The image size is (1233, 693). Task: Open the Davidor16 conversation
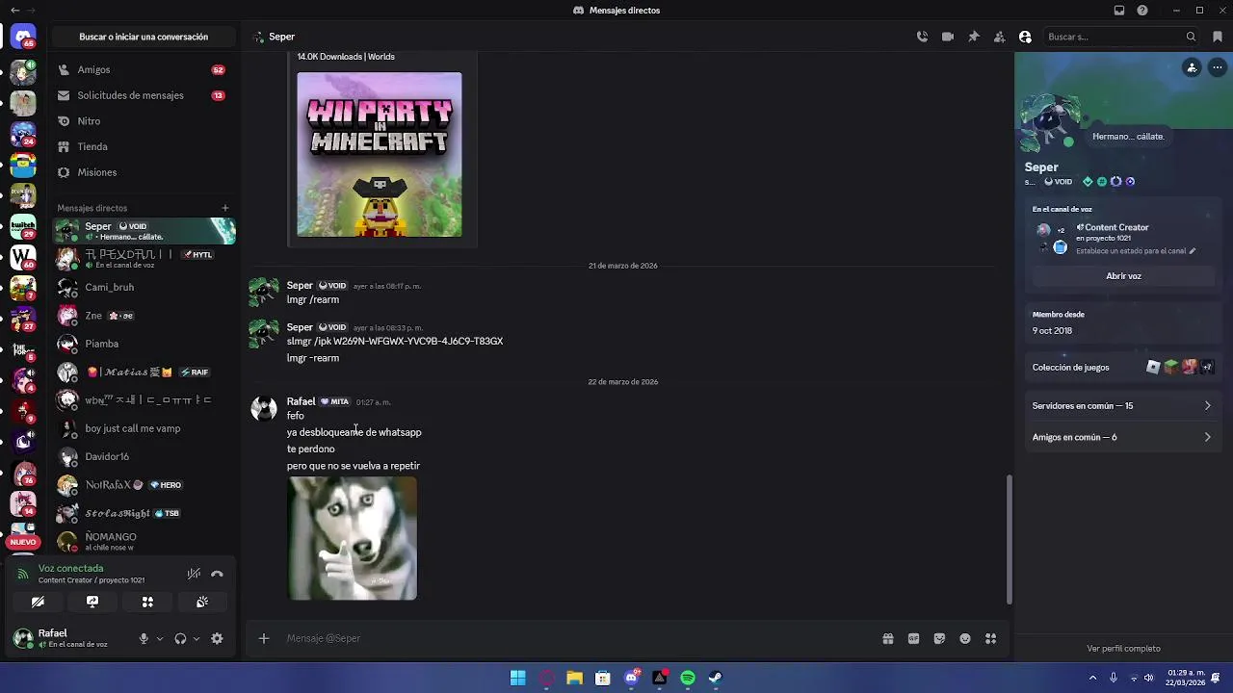[x=143, y=456]
